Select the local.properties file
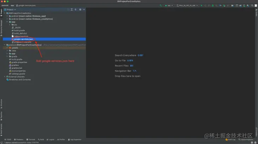Image resolution: width=258 pixels, height=144 pixels. tap(17, 71)
